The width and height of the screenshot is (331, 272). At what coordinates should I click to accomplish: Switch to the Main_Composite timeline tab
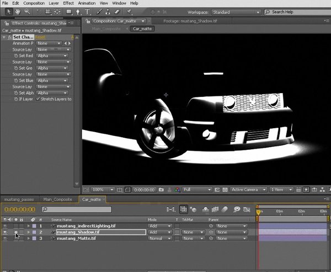[x=57, y=199]
